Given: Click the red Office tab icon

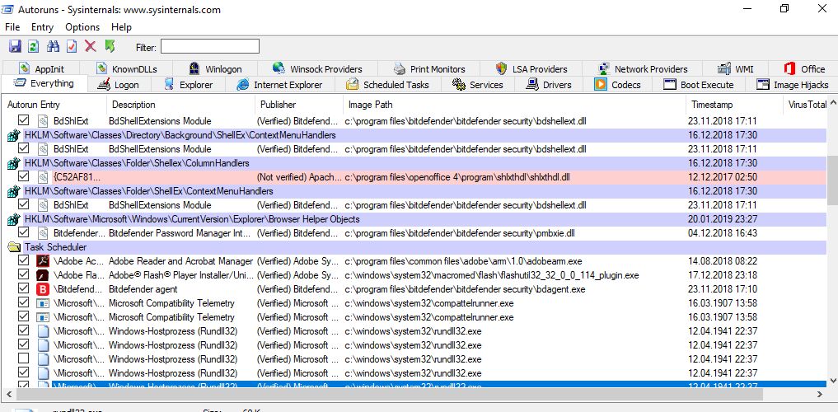Looking at the screenshot, I should pos(789,68).
